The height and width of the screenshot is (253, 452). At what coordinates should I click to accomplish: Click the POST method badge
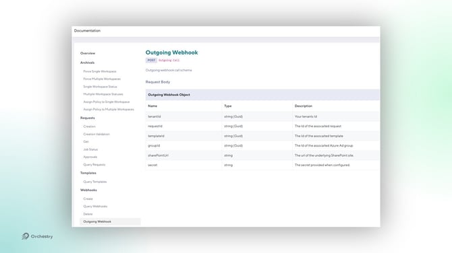tap(151, 61)
